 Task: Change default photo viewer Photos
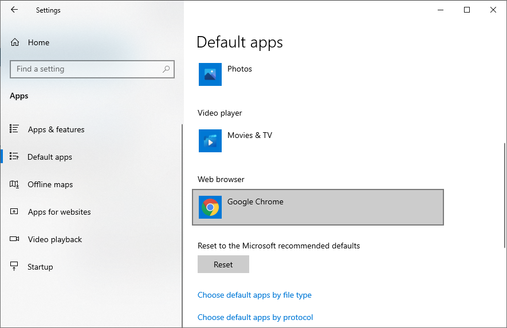318,74
